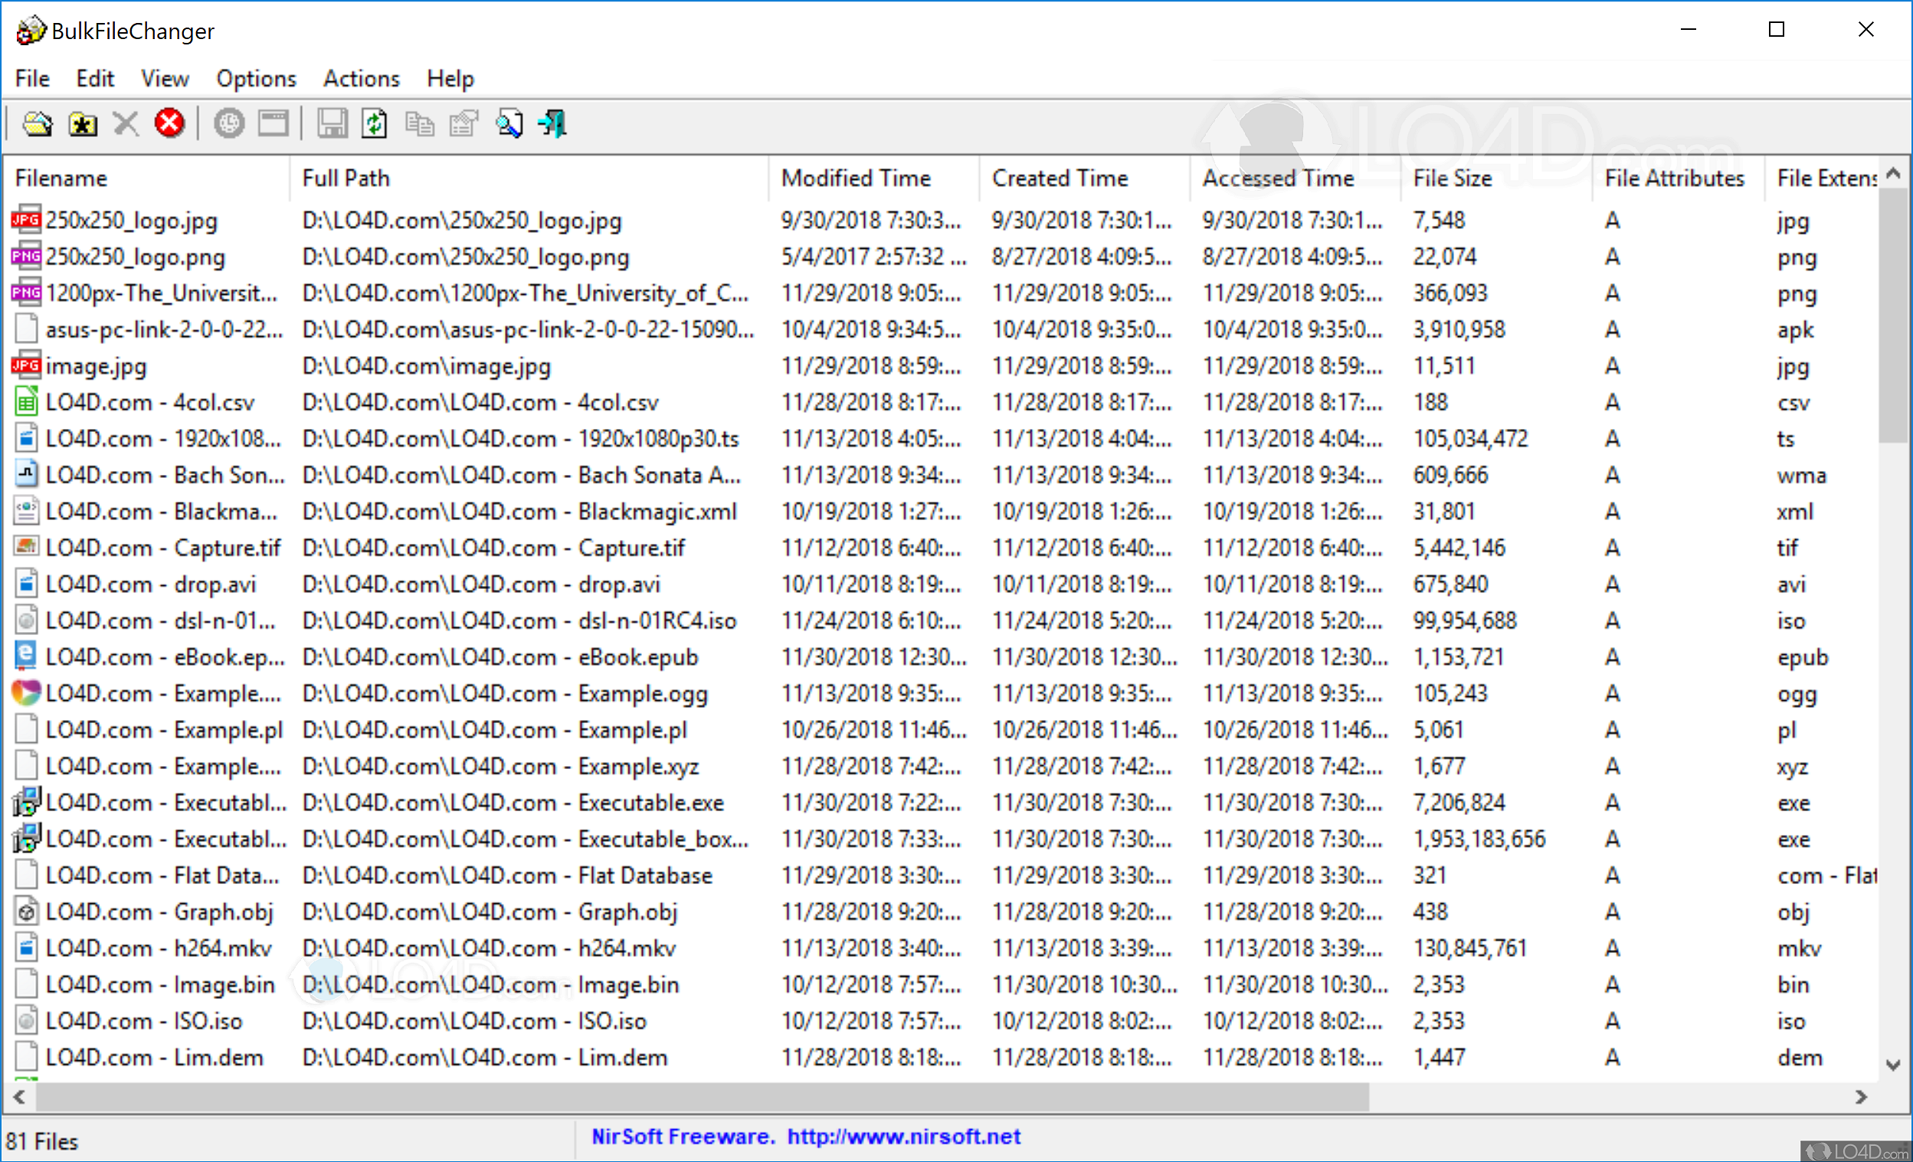Screen dimensions: 1913x1162
Task: Activate the Find toolbar icon
Action: point(509,123)
